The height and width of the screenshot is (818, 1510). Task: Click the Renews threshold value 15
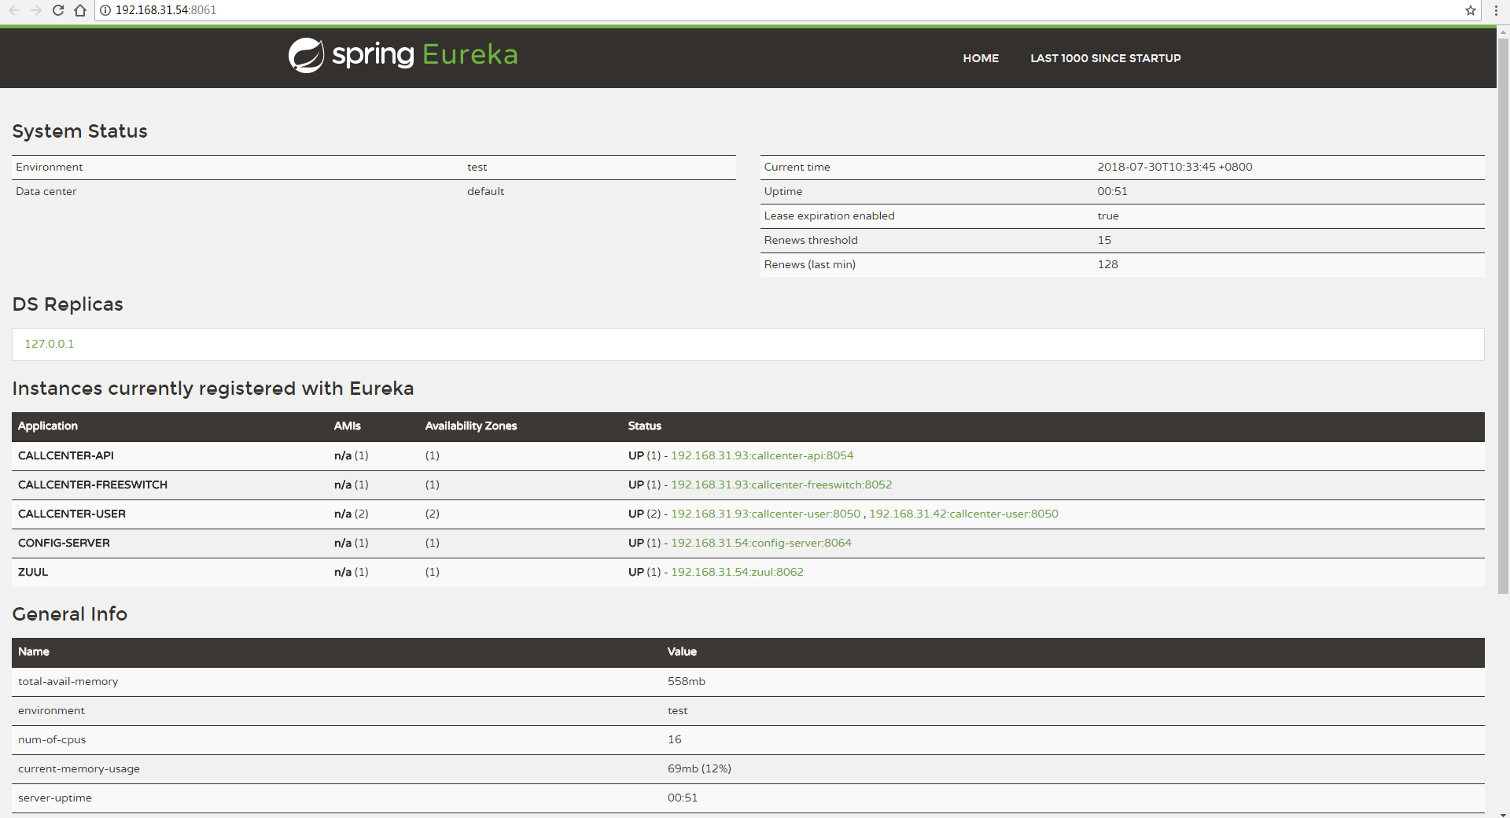pyautogui.click(x=1104, y=240)
